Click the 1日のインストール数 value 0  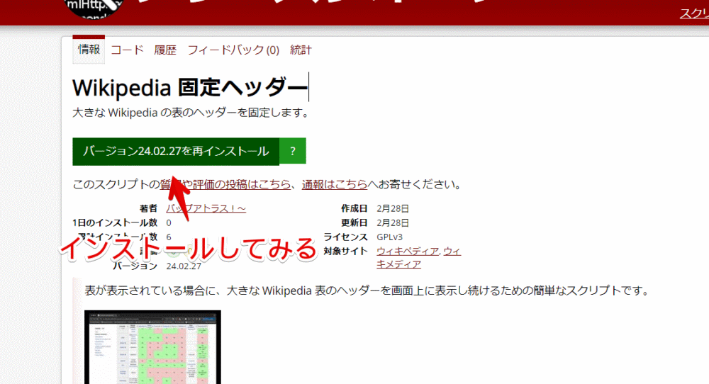(x=169, y=222)
